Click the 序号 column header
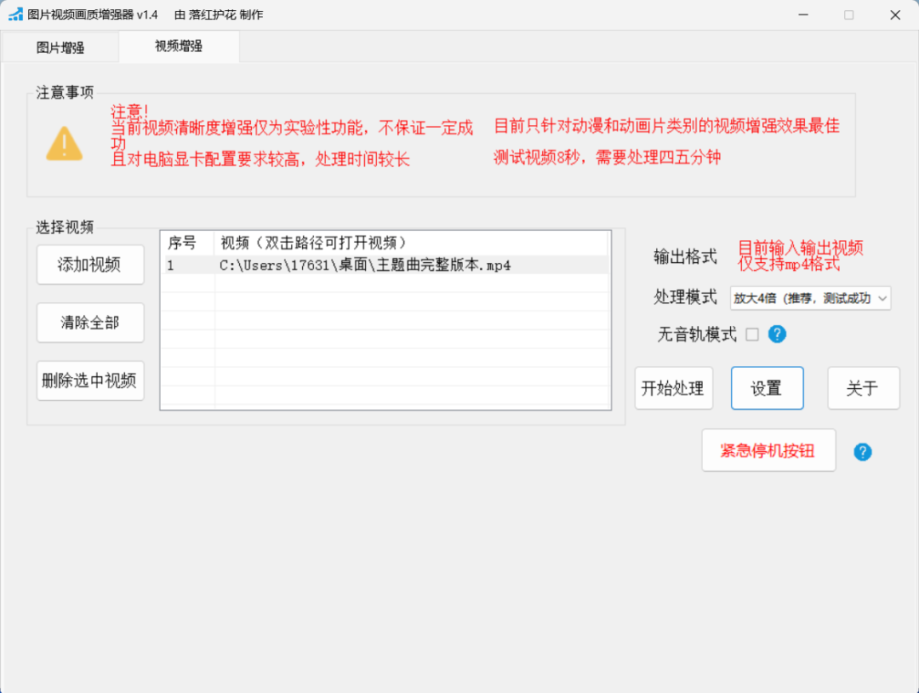Viewport: 919px width, 693px height. [187, 243]
